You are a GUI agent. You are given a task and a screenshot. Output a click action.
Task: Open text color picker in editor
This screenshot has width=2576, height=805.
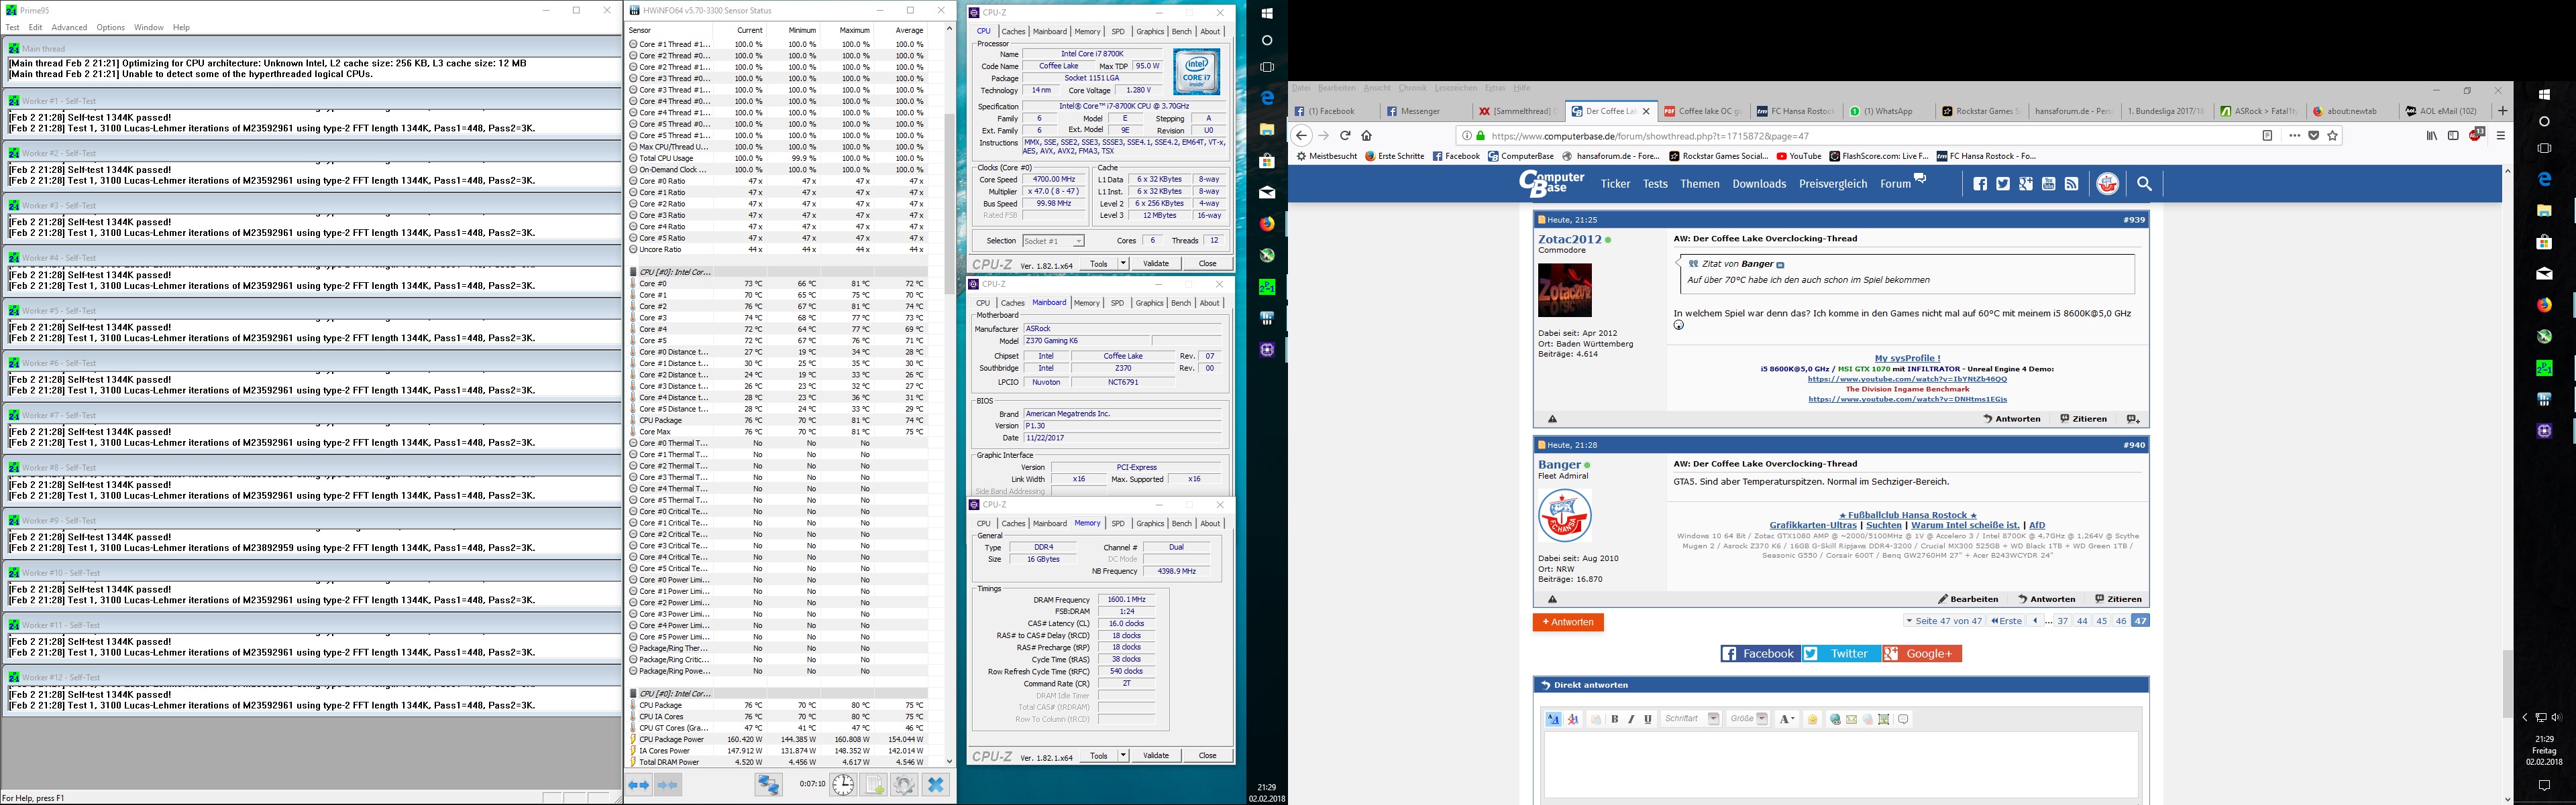tap(1787, 719)
